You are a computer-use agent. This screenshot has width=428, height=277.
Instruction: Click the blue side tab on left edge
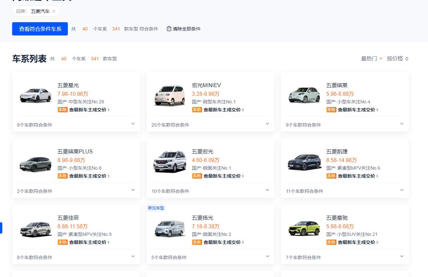[x=1, y=228]
